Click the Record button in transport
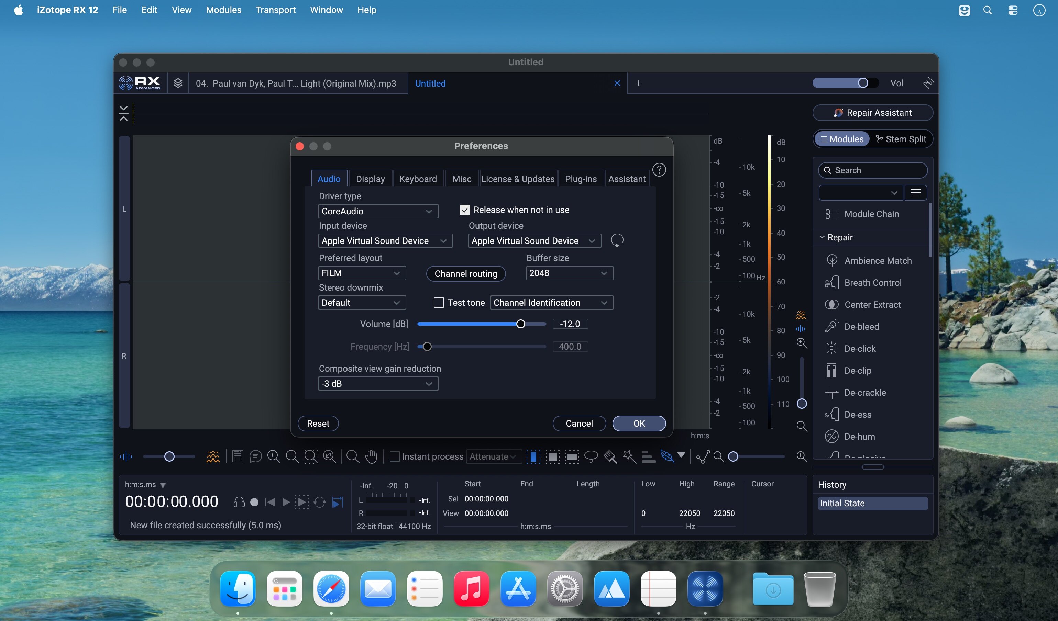The image size is (1058, 621). [x=254, y=502]
